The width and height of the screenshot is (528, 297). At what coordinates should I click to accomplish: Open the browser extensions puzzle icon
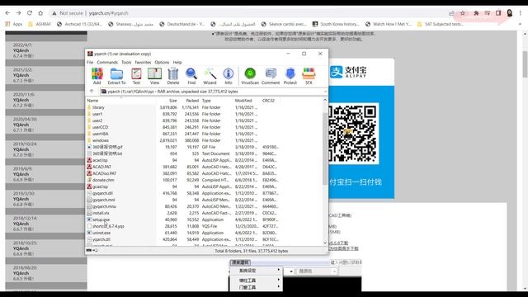476,13
